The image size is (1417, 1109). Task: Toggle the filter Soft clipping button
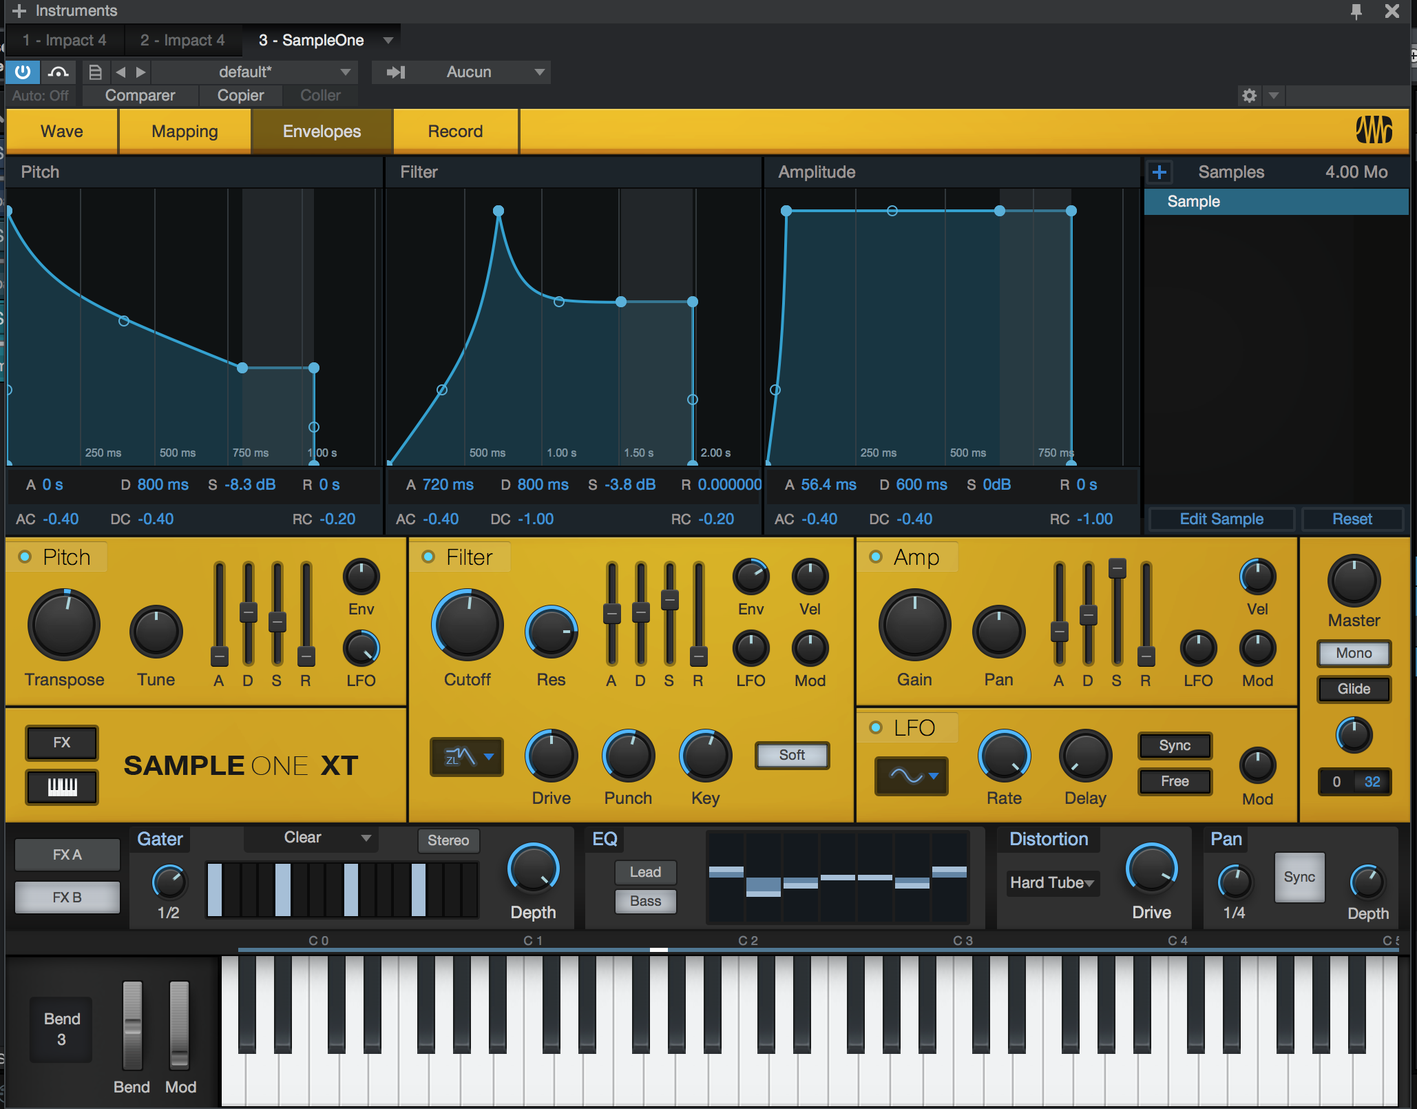pos(792,755)
